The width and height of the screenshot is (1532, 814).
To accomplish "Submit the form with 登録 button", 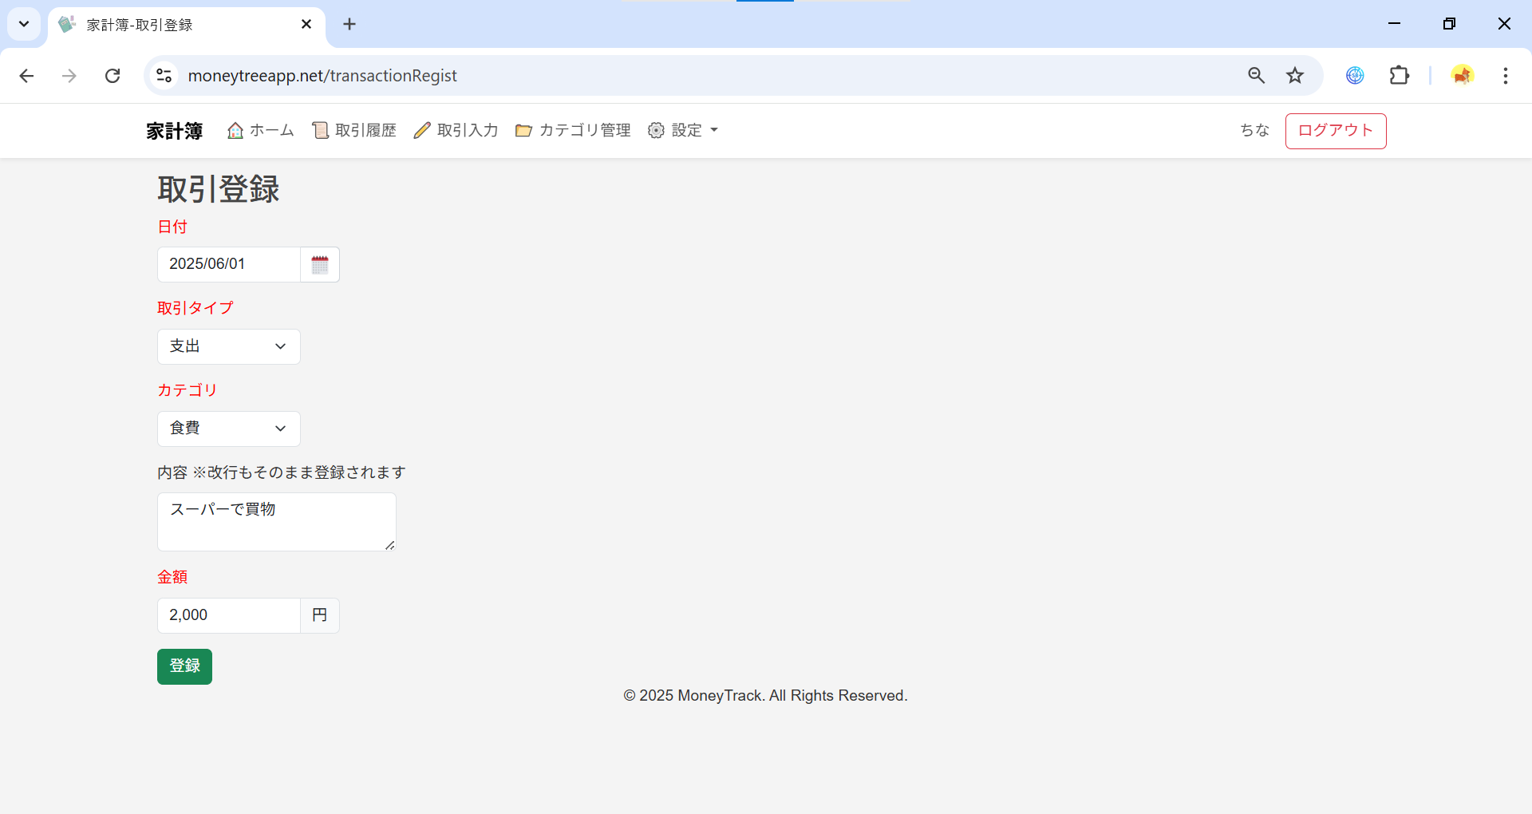I will click(x=184, y=666).
